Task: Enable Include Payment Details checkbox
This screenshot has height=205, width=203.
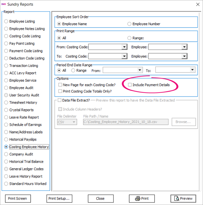Action: point(130,85)
